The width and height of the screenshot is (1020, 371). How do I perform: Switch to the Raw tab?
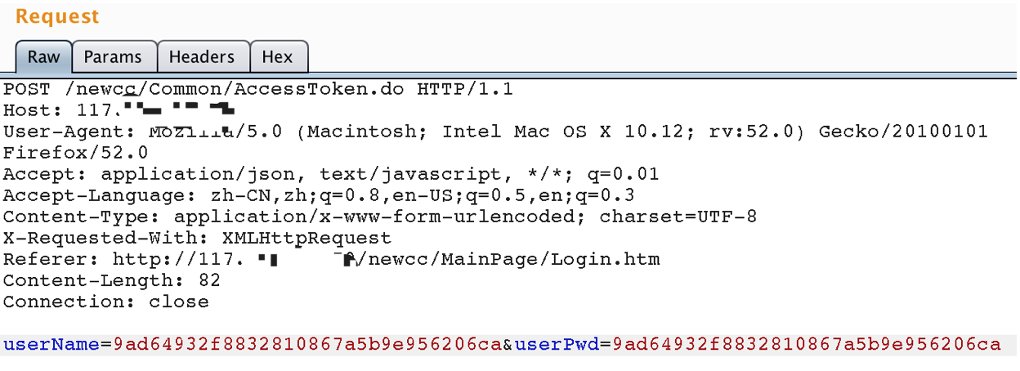pyautogui.click(x=44, y=57)
